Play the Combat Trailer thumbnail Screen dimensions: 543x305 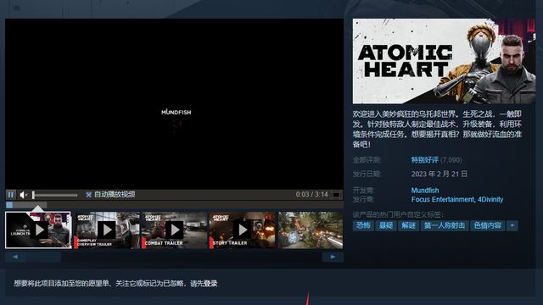pyautogui.click(x=174, y=230)
